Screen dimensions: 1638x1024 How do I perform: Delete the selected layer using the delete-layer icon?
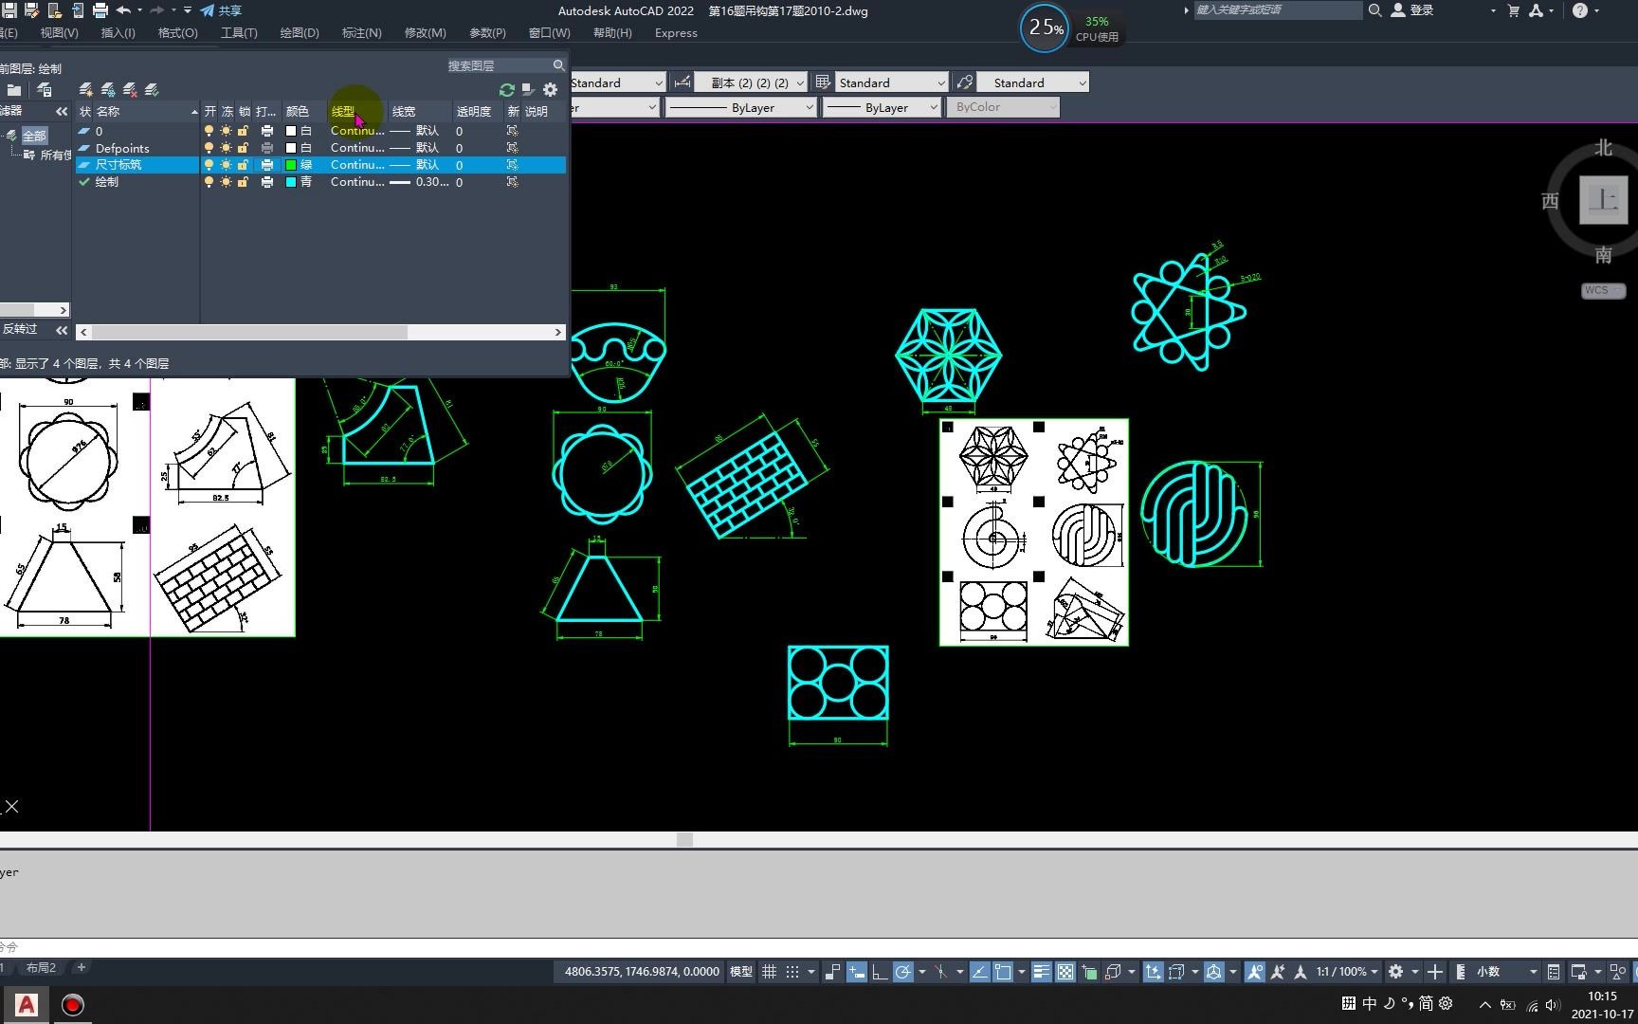128,89
